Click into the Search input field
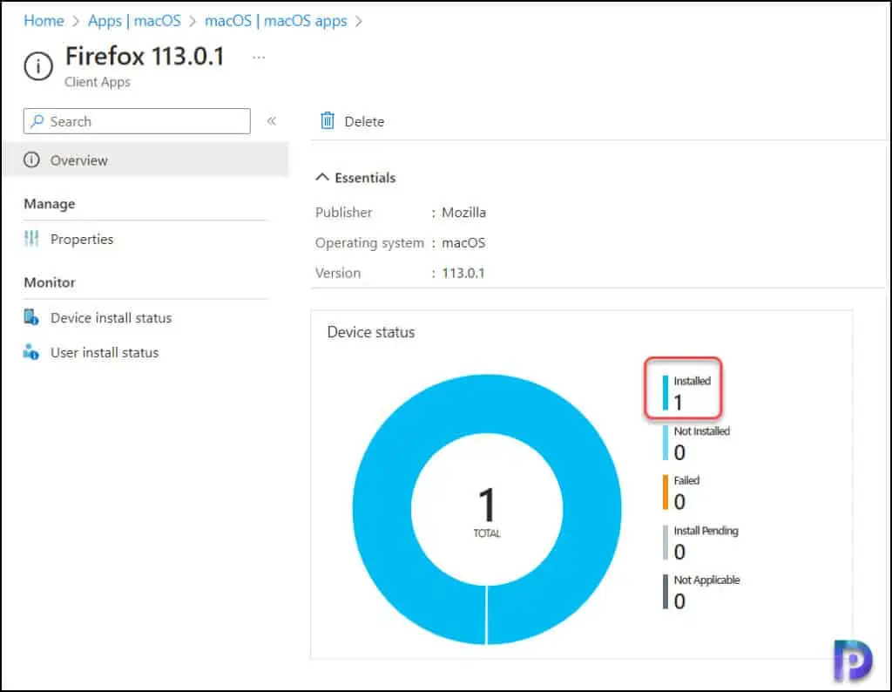 coord(137,121)
